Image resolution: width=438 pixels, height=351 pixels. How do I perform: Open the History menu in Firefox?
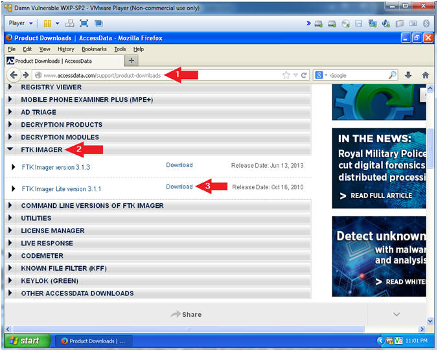click(x=66, y=49)
